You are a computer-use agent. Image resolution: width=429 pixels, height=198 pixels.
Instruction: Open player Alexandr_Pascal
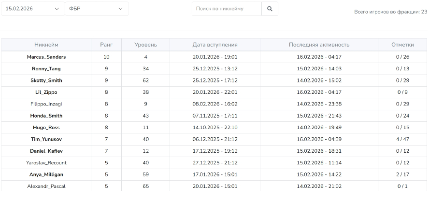click(46, 186)
